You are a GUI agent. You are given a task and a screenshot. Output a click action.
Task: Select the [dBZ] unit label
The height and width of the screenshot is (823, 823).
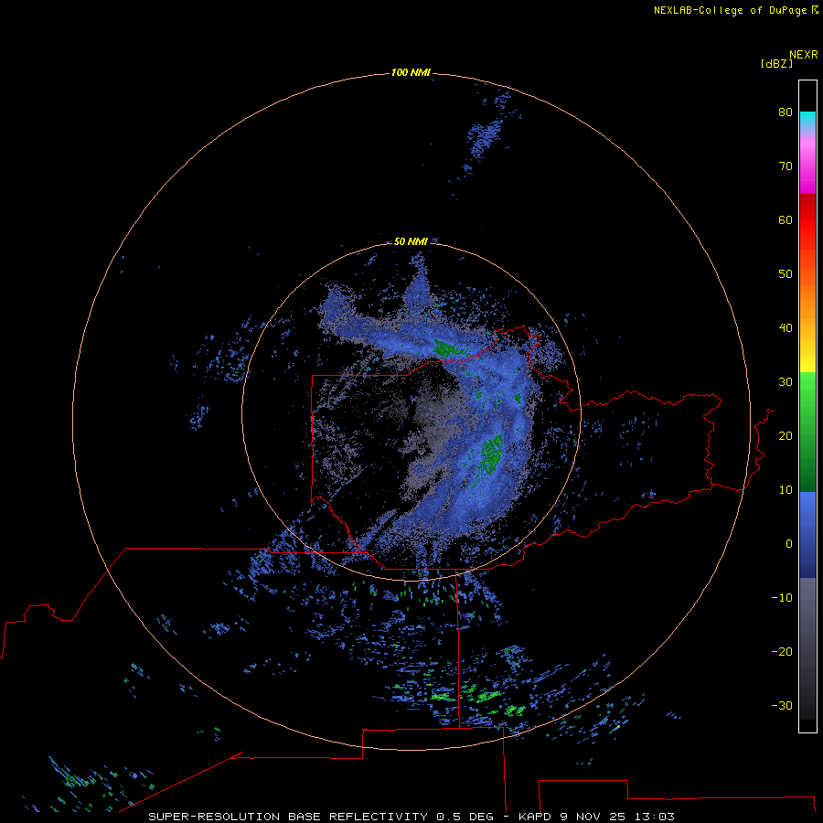click(776, 64)
